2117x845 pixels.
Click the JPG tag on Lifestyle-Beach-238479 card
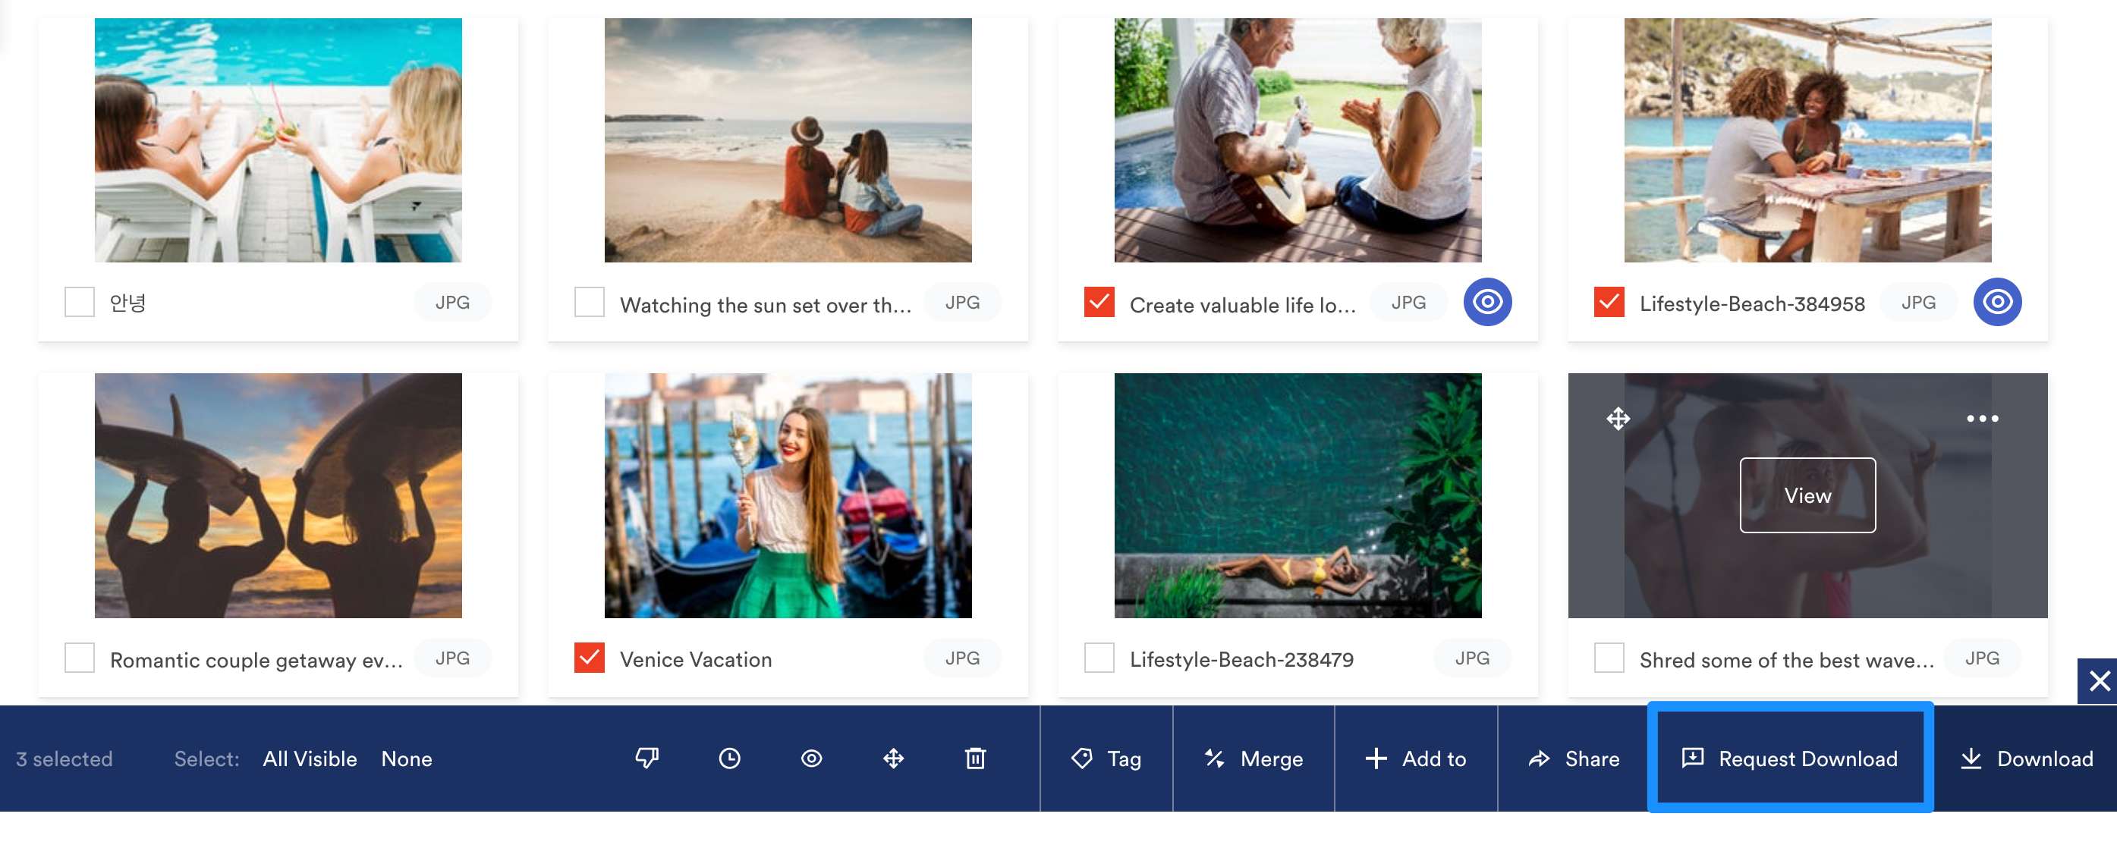point(1472,658)
